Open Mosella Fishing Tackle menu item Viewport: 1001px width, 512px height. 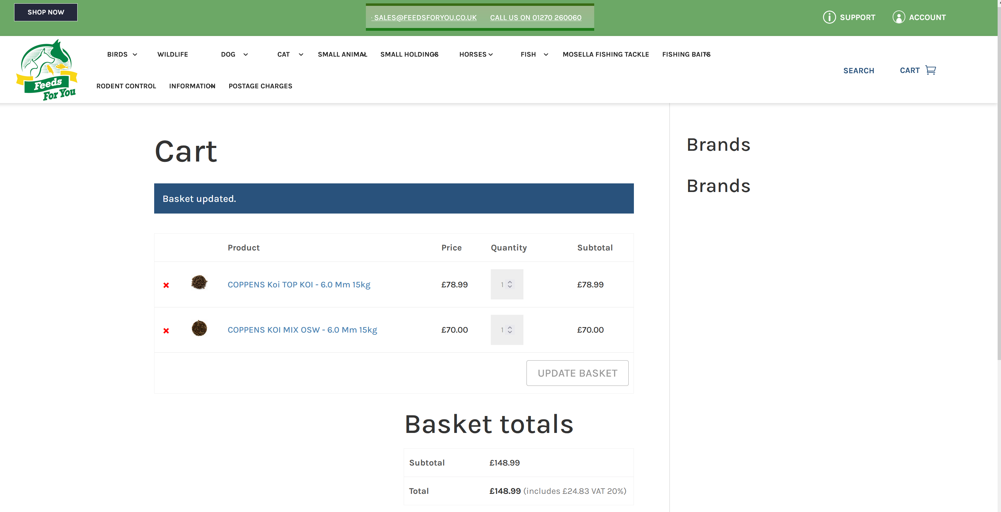click(x=605, y=54)
